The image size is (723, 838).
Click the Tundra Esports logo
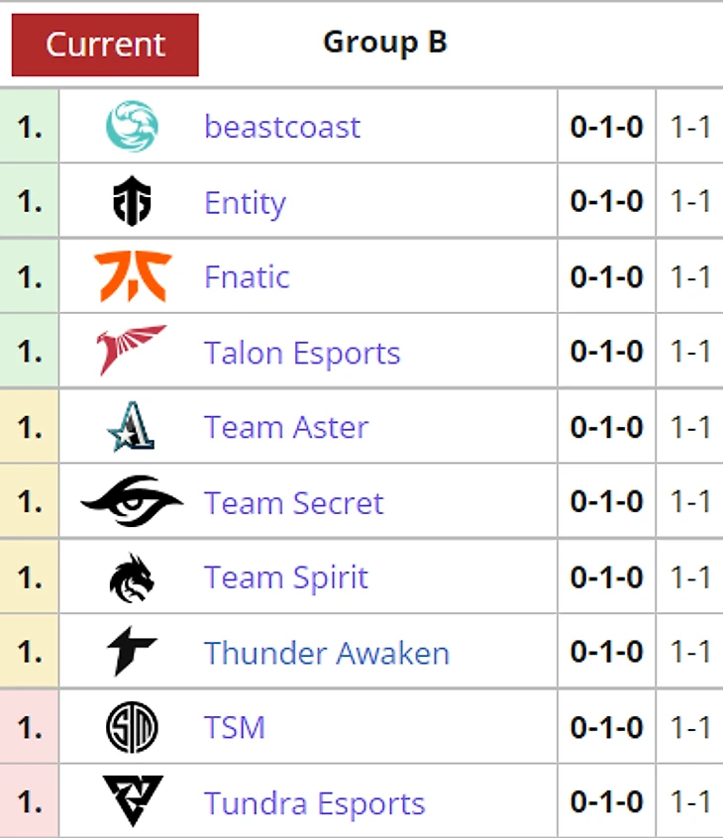click(x=132, y=802)
